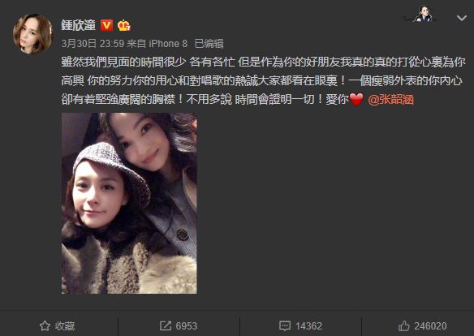
Task: Click the repost share icon
Action: [x=166, y=325]
